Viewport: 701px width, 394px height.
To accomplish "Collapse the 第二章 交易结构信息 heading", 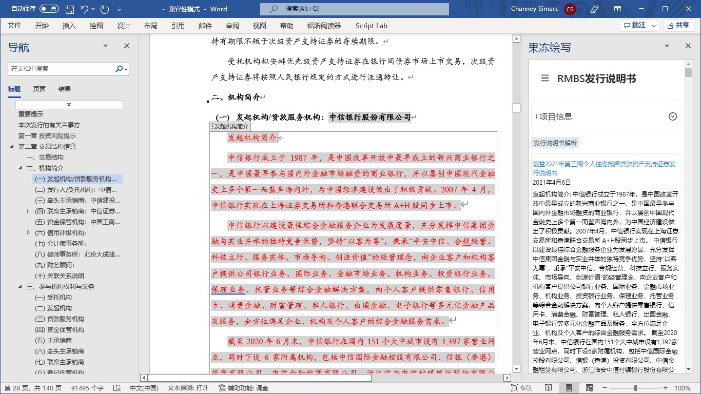I will pos(12,147).
